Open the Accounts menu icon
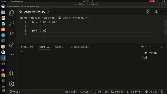The height and width of the screenshot is (94, 167). click(11, 74)
